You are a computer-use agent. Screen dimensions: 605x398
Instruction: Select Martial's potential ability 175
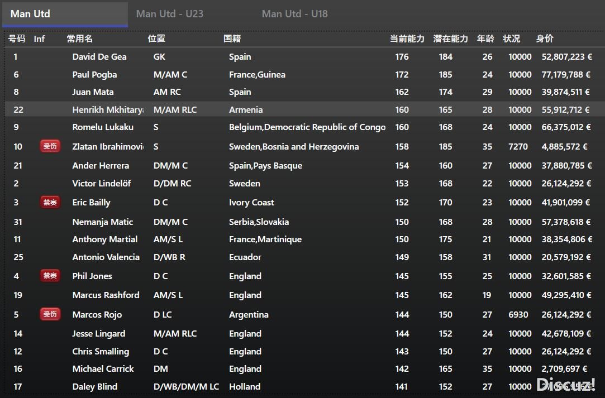click(445, 239)
